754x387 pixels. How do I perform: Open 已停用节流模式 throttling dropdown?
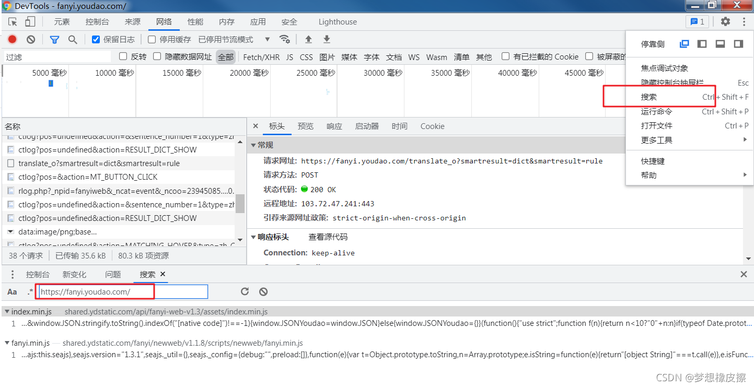234,40
